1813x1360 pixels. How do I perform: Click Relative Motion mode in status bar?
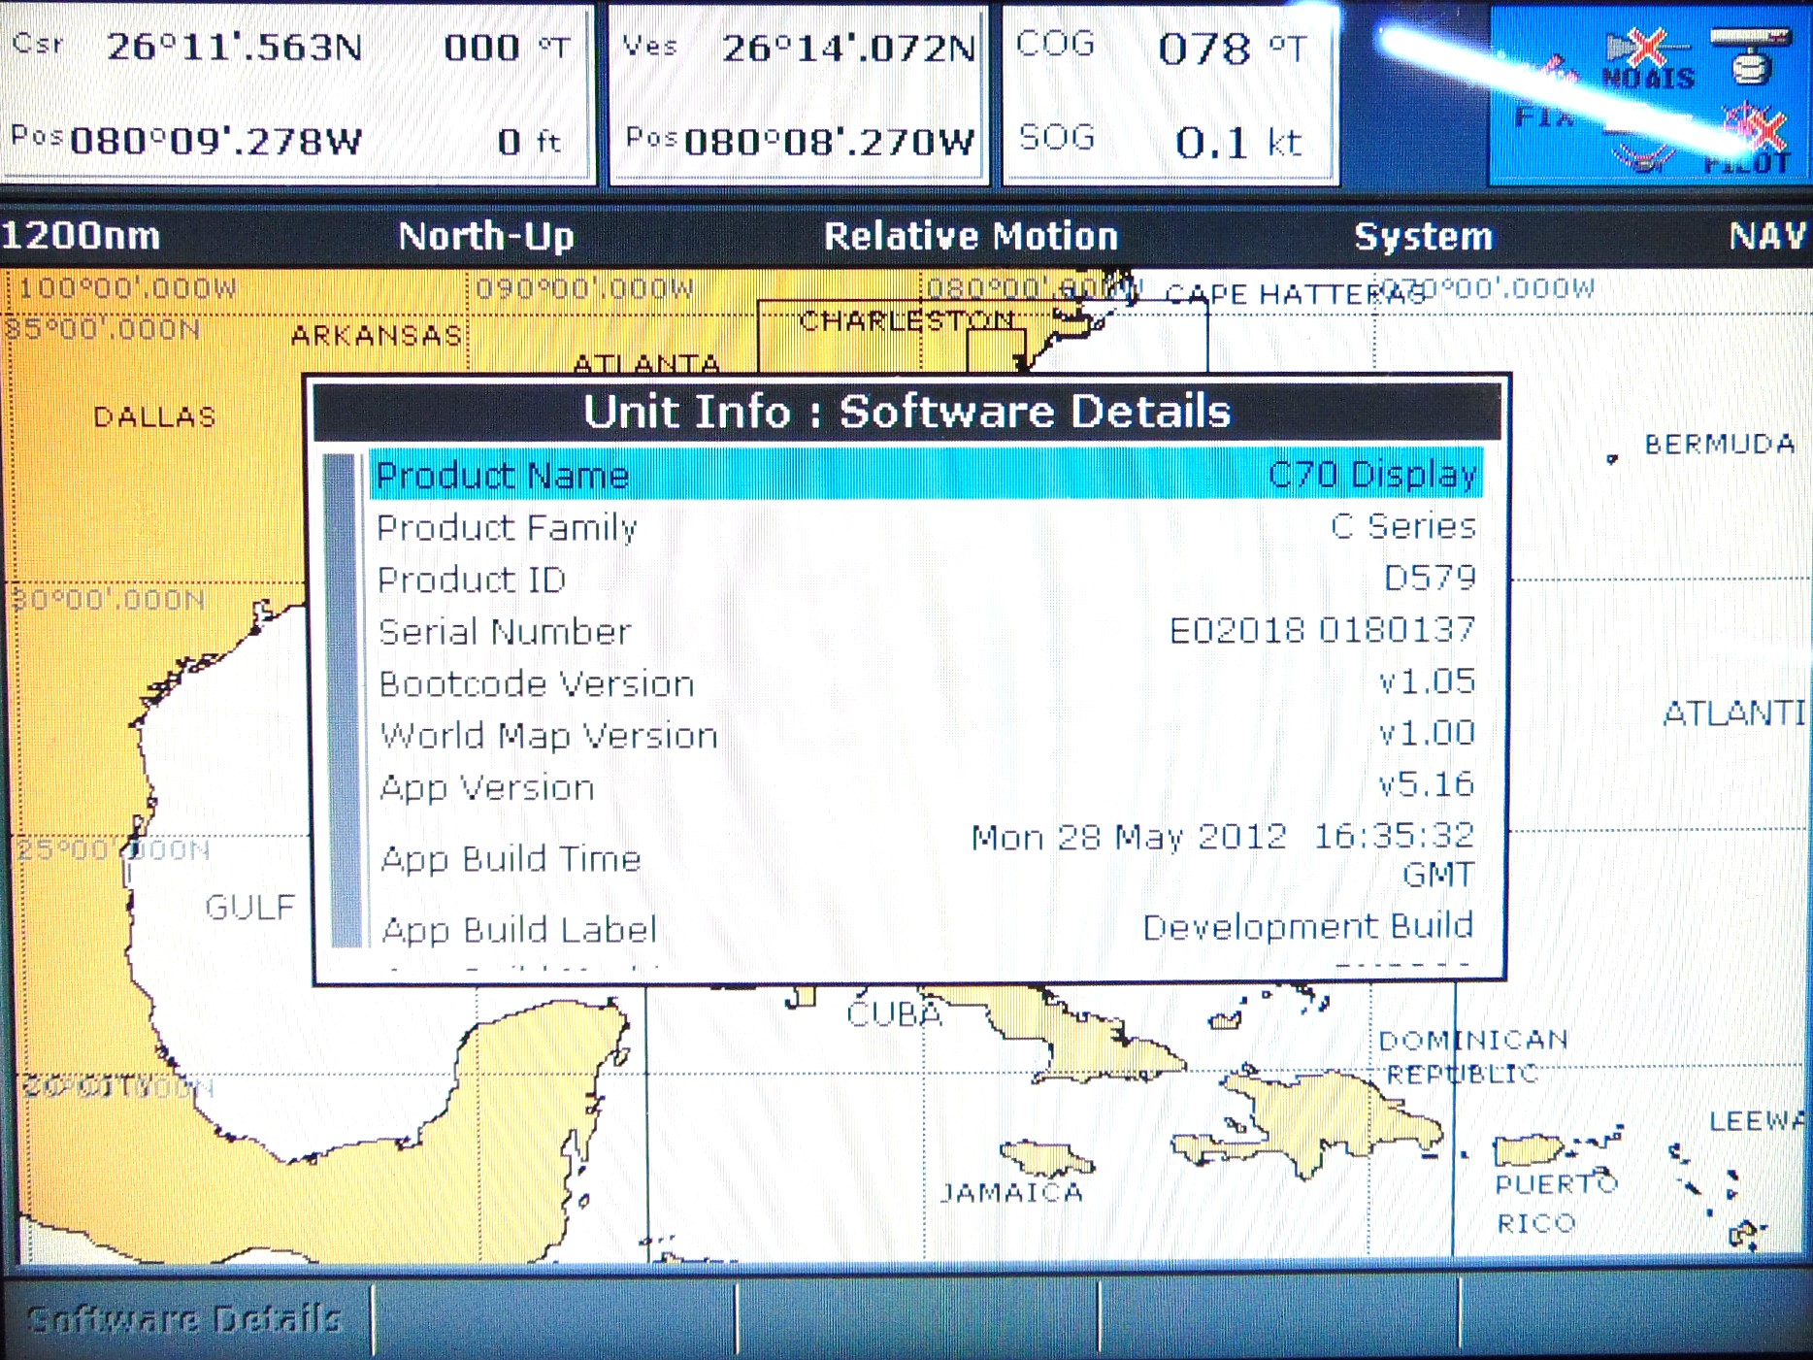[x=971, y=236]
